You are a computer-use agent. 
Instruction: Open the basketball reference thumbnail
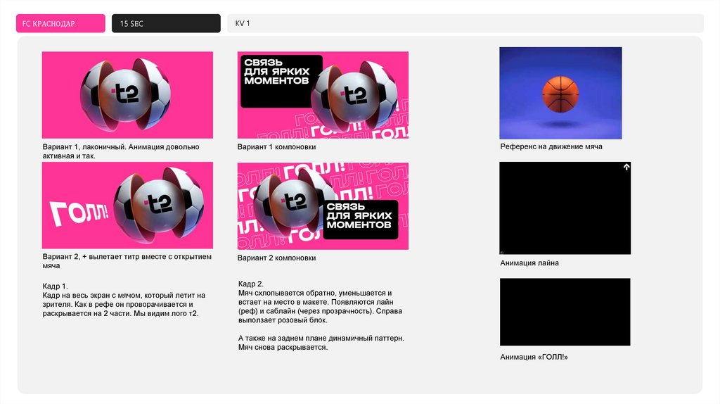click(560, 93)
